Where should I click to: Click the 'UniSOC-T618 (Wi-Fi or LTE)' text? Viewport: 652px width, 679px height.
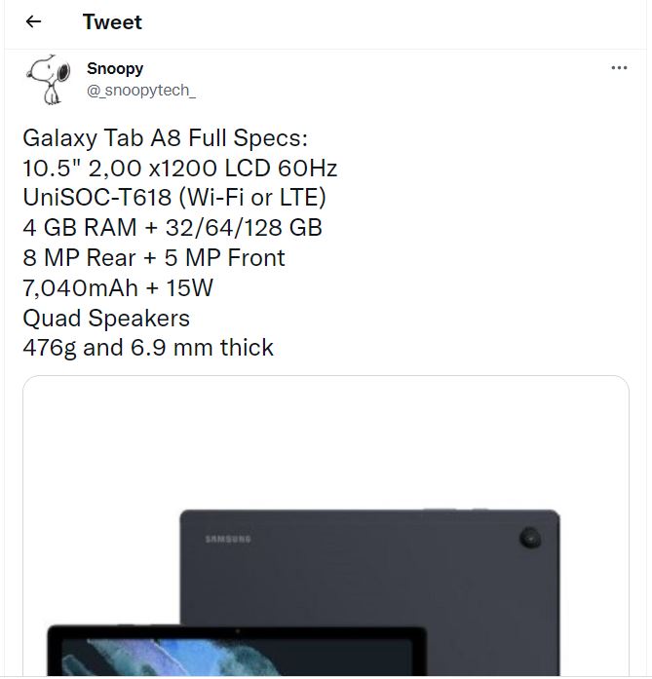point(174,198)
